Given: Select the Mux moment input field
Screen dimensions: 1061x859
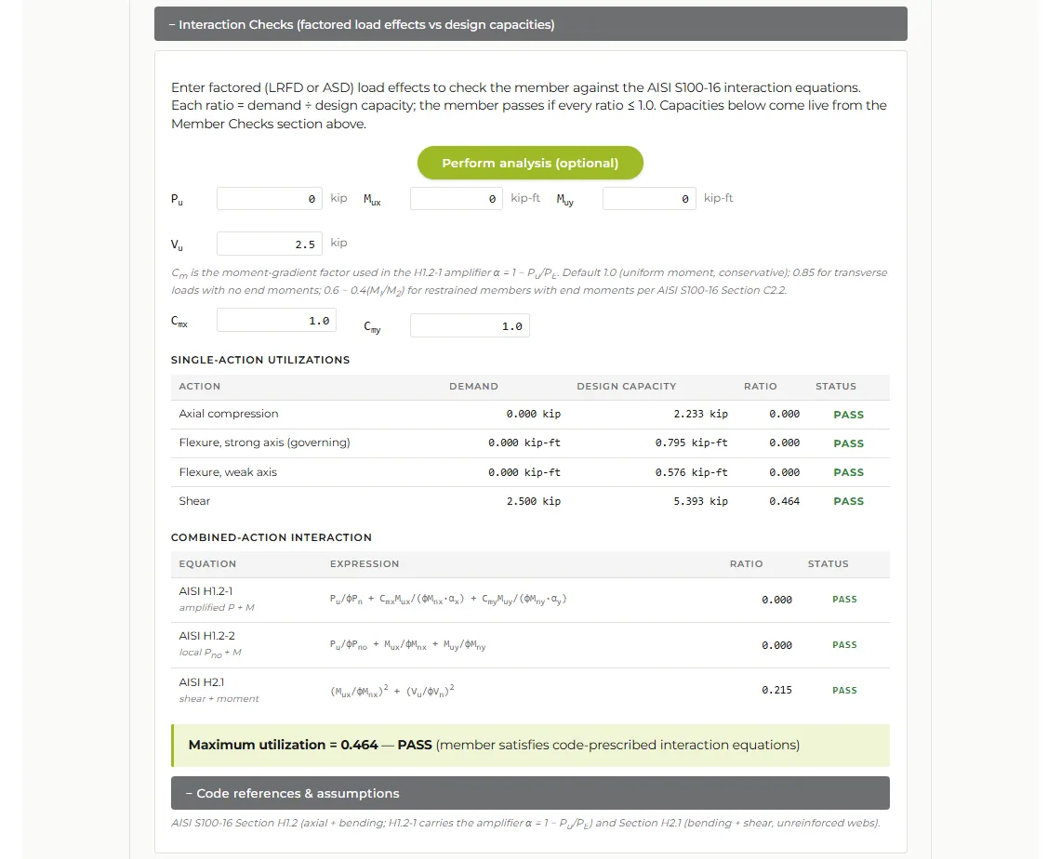Looking at the screenshot, I should tap(456, 199).
